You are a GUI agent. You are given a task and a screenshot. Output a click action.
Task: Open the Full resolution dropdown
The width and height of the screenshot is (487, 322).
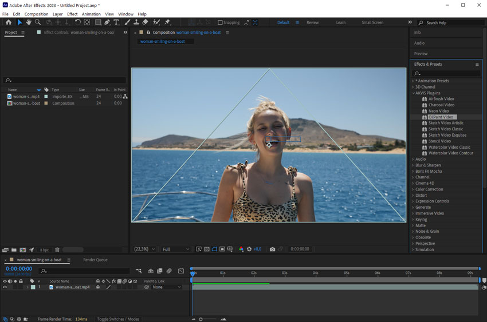tap(176, 249)
